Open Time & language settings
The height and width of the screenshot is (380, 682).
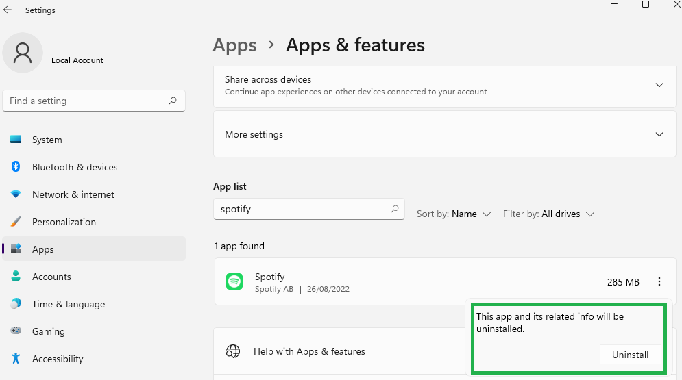94,304
